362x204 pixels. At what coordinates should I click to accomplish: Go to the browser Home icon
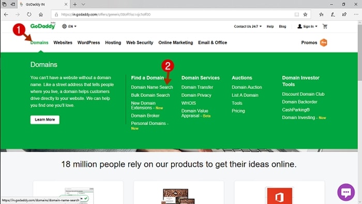[x=41, y=14]
